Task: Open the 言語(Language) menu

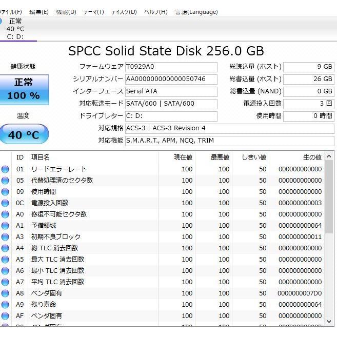Action: (196, 12)
